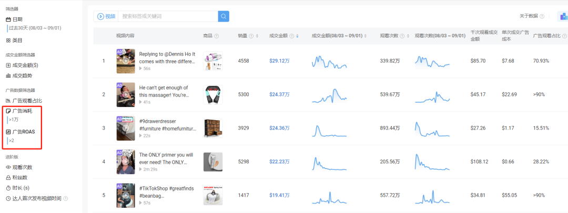Open the primer product image

point(213,162)
